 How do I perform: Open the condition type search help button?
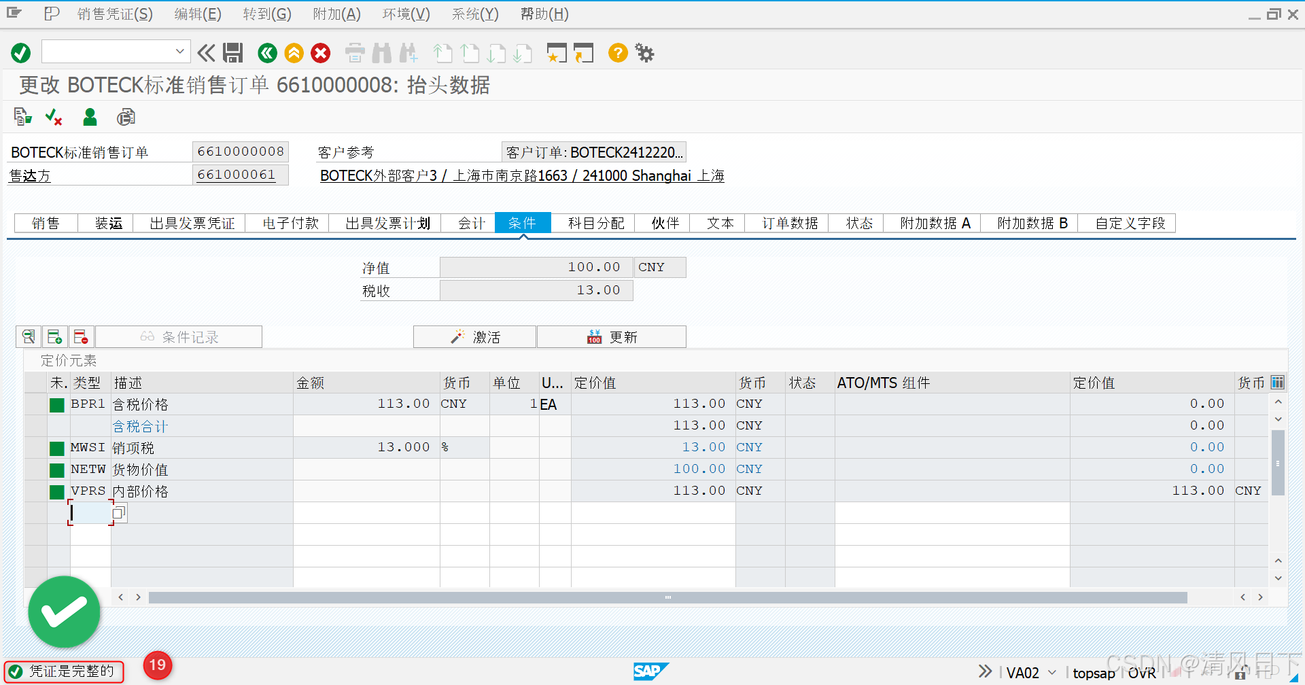pyautogui.click(x=119, y=513)
